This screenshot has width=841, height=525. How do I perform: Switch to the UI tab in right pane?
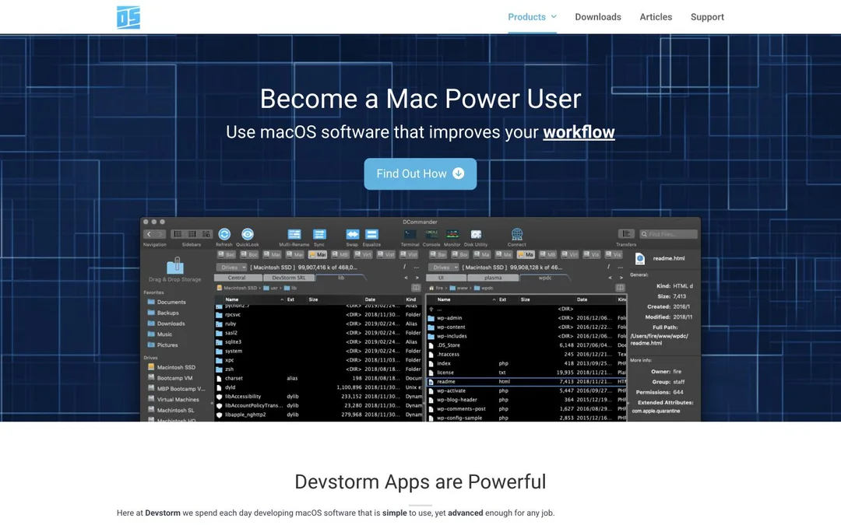[445, 278]
